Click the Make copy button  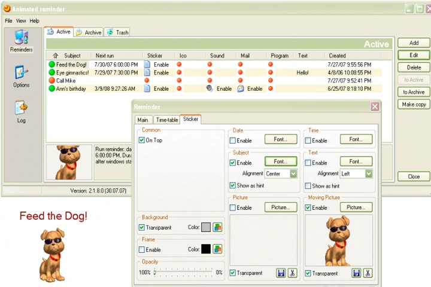coord(414,105)
